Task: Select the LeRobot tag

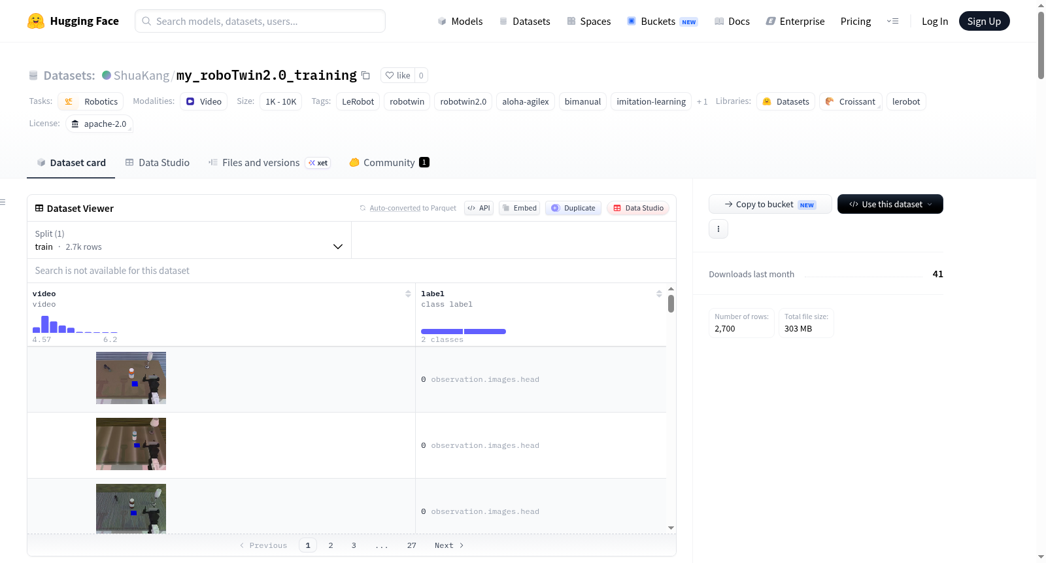Action: 358,101
